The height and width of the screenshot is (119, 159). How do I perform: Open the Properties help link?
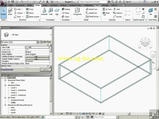(x=7, y=69)
